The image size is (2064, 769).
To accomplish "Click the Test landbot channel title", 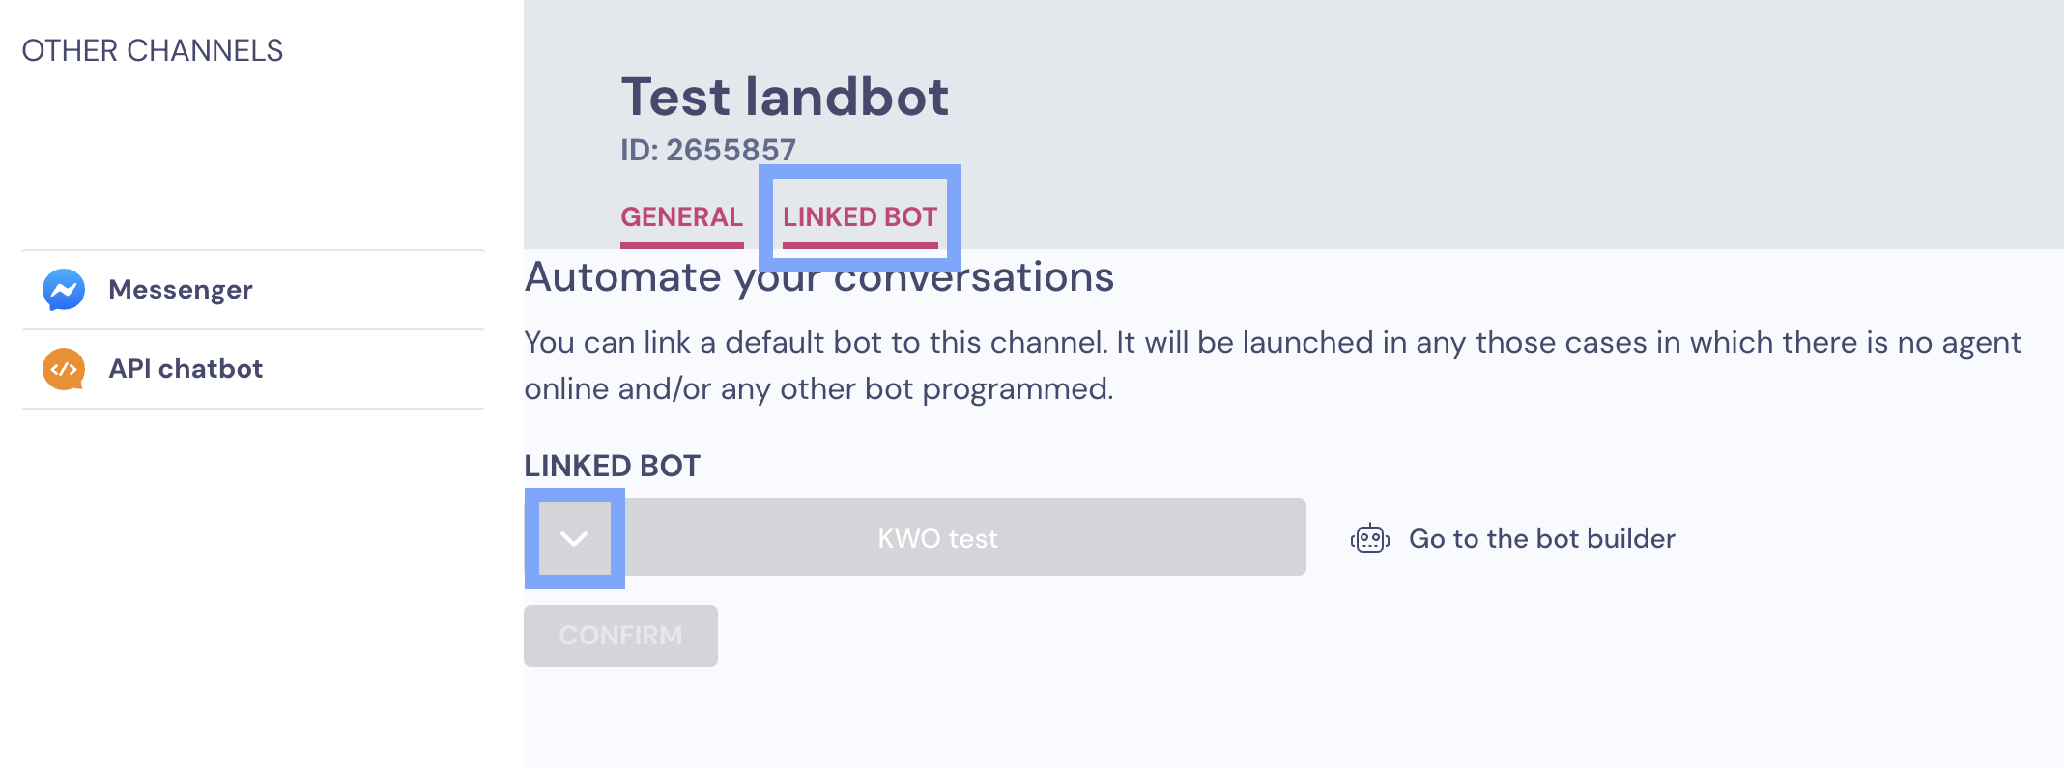I will (x=785, y=97).
